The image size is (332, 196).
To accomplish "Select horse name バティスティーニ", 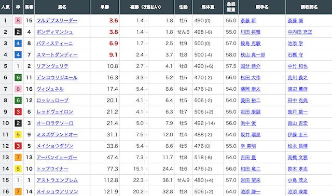I will 54,44.
